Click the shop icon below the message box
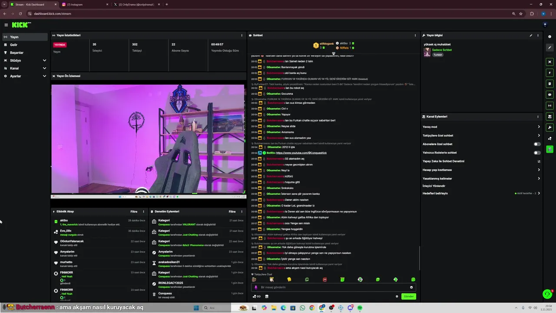The height and width of the screenshot is (313, 556). click(x=267, y=296)
